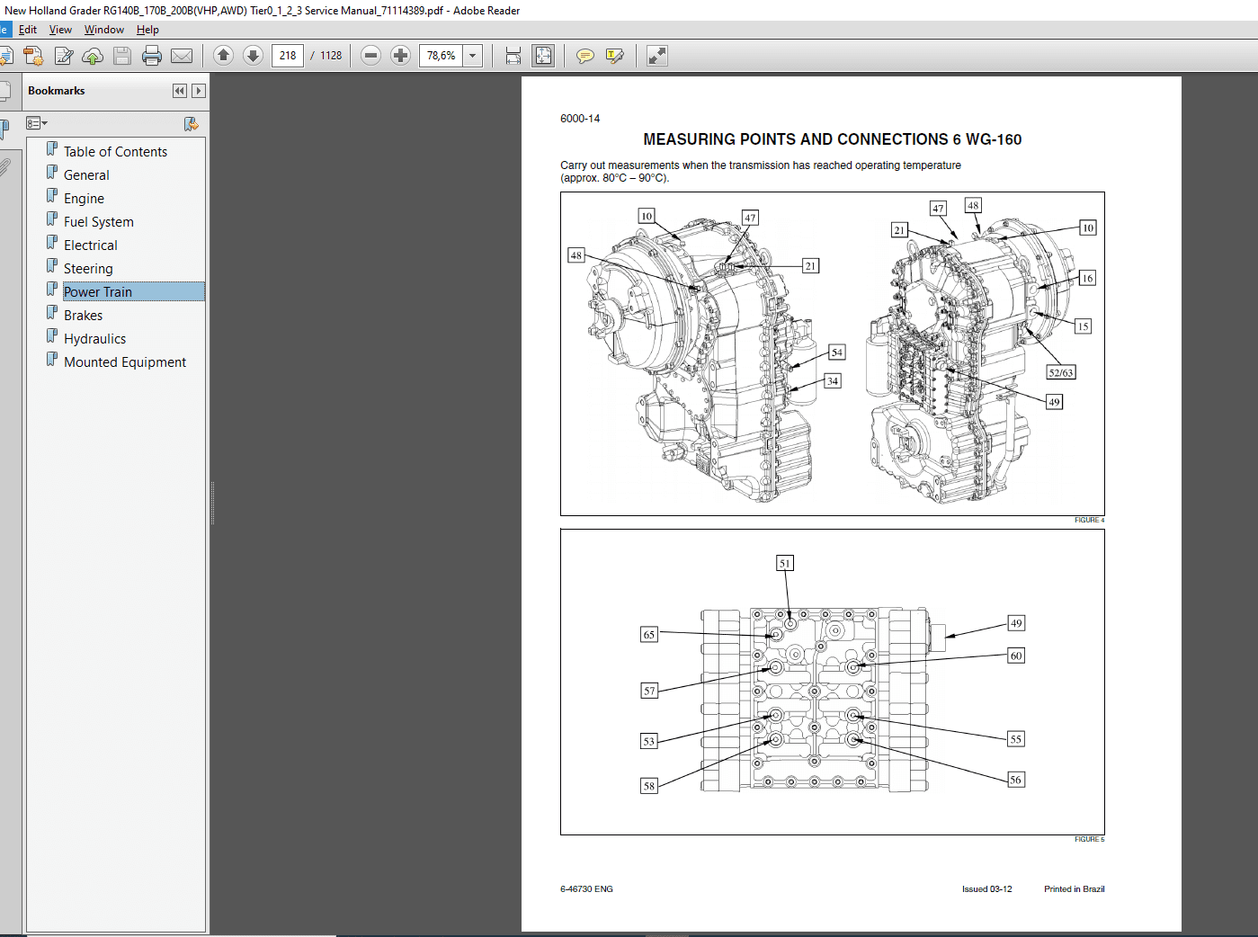This screenshot has width=1258, height=937.
Task: Open the bookmark options dropdown
Action: (x=36, y=122)
